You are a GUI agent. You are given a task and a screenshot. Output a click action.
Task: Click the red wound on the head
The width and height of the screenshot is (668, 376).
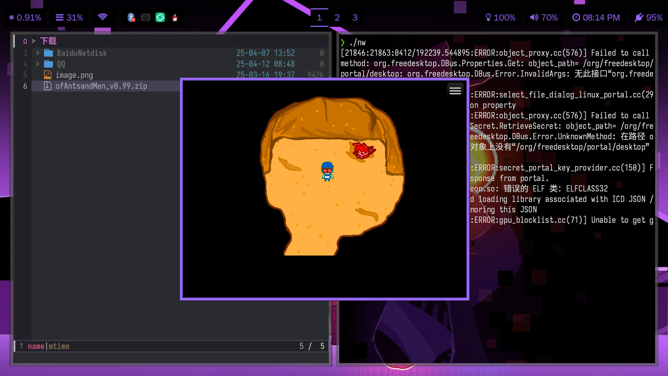coord(364,150)
